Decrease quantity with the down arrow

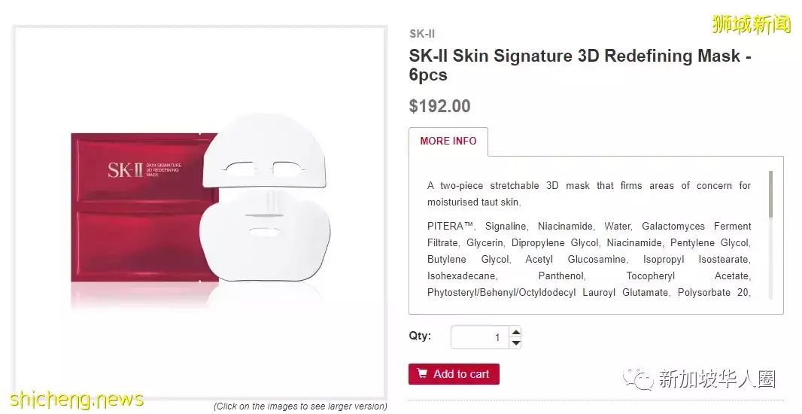pyautogui.click(x=515, y=342)
